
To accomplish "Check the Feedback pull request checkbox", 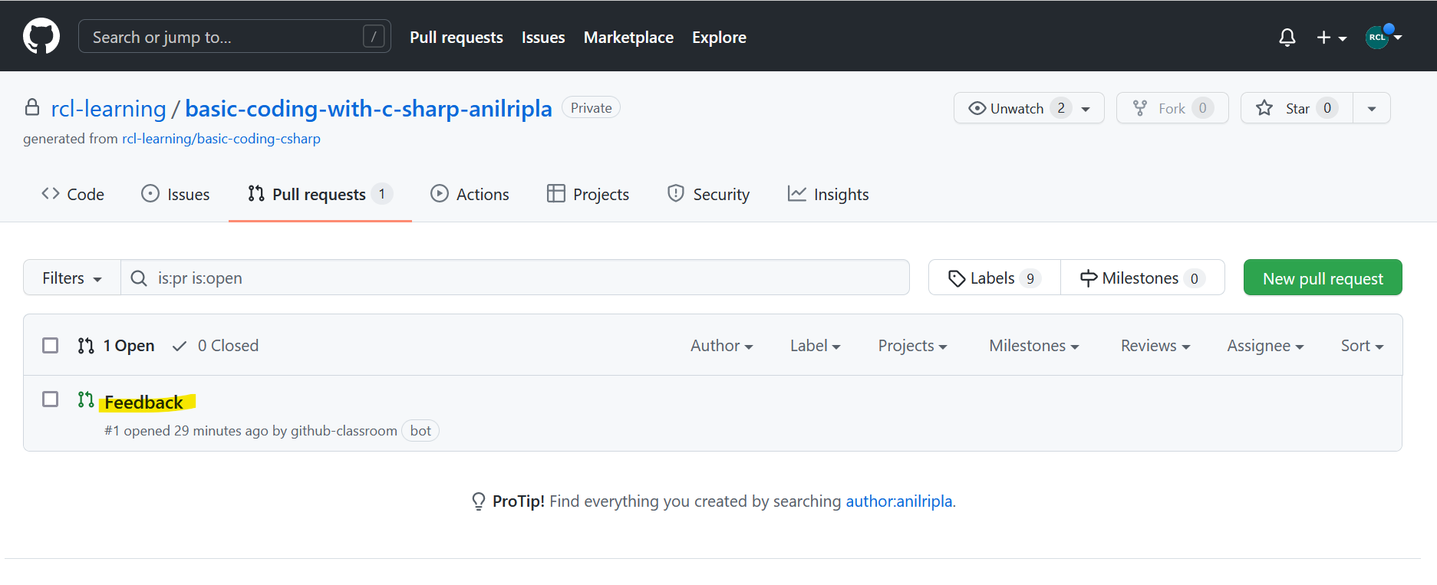I will (51, 399).
